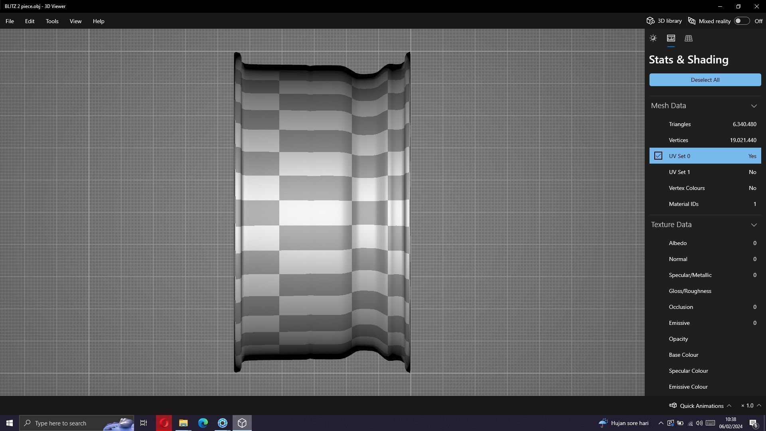
Task: Open Microsoft Edge from the taskbar
Action: tap(203, 423)
